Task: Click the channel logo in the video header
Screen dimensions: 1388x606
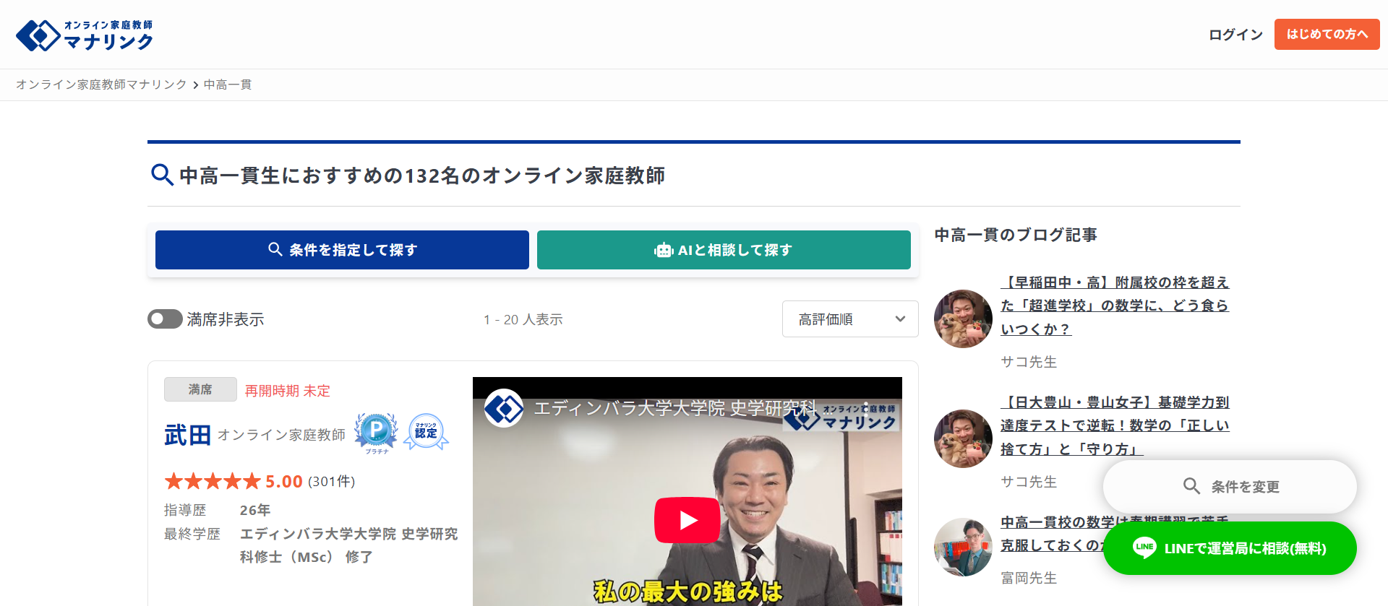Action: [504, 409]
